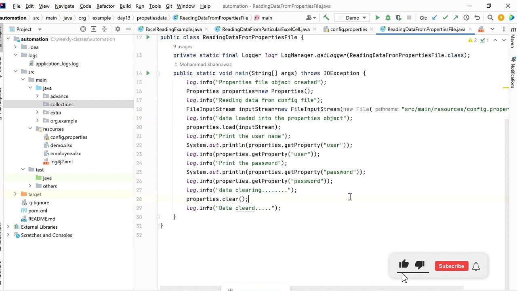Click the Build project hammer icon
This screenshot has height=291, width=517.
pyautogui.click(x=326, y=18)
